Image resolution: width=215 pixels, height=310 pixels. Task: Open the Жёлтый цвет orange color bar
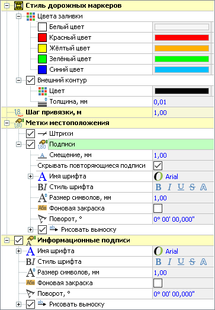pyautogui.click(x=182, y=48)
